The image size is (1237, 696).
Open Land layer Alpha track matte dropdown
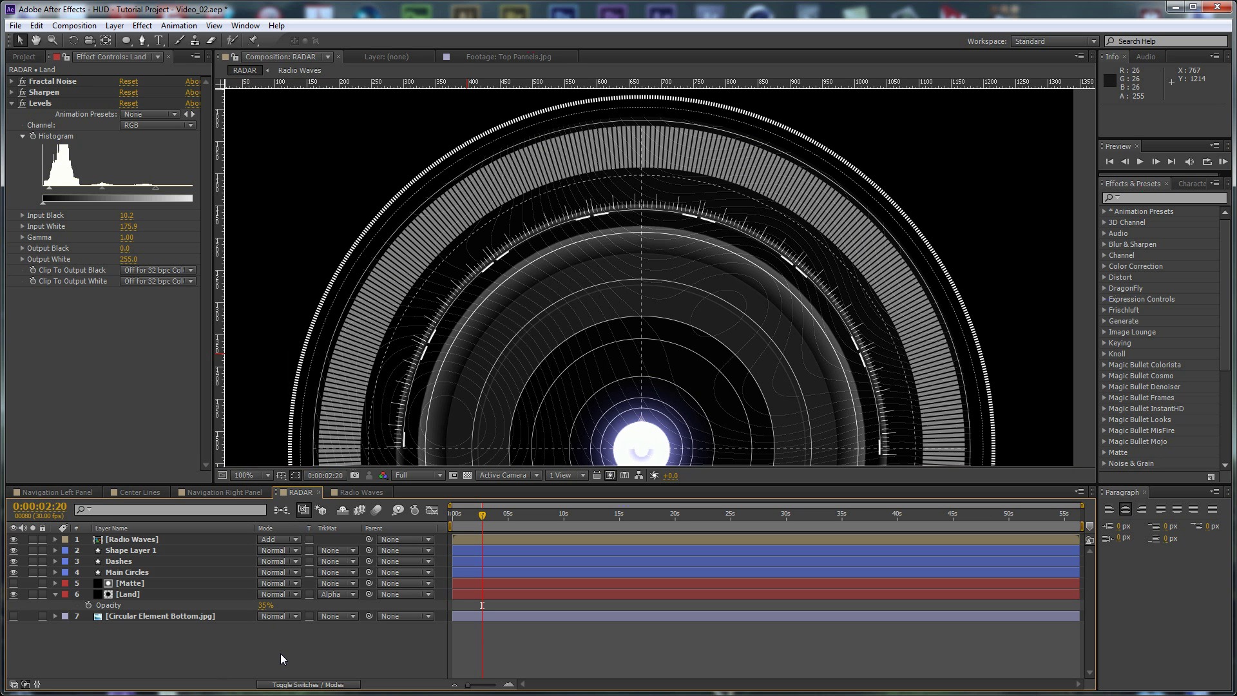coord(338,594)
